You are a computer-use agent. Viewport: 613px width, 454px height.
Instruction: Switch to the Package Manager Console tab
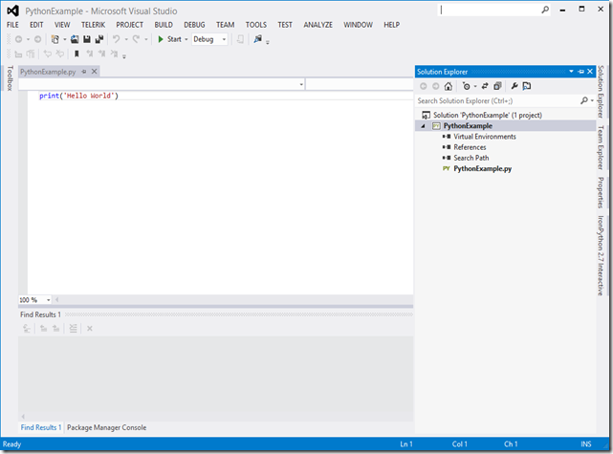(107, 427)
